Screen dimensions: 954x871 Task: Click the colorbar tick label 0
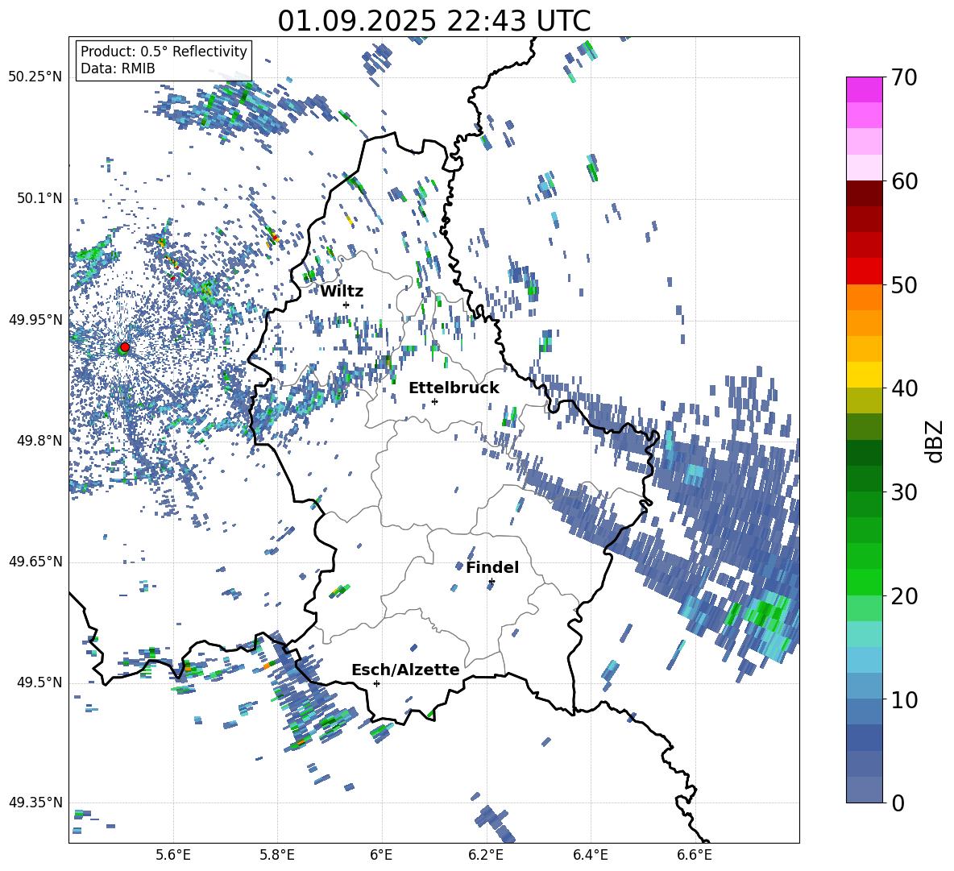[898, 803]
